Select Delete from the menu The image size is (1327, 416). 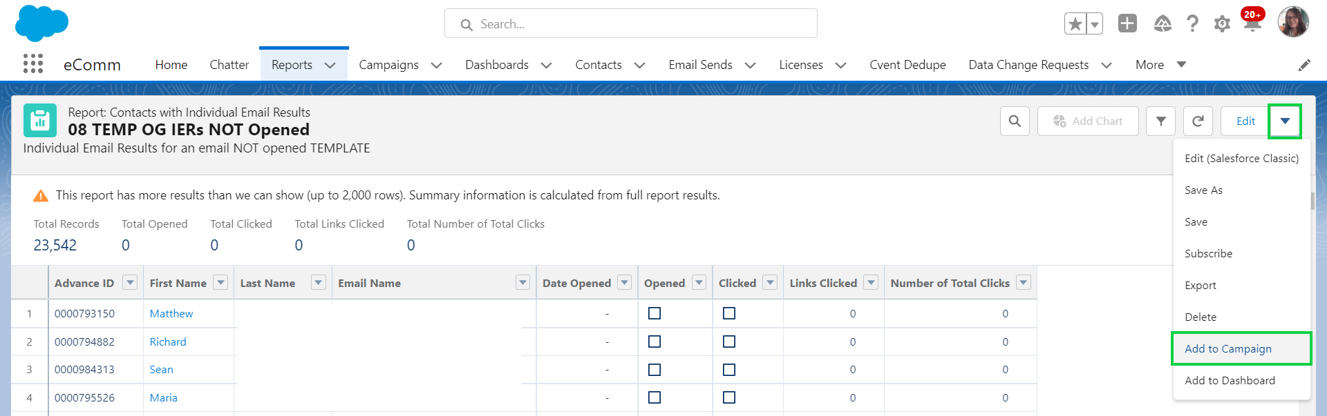coord(1241,317)
